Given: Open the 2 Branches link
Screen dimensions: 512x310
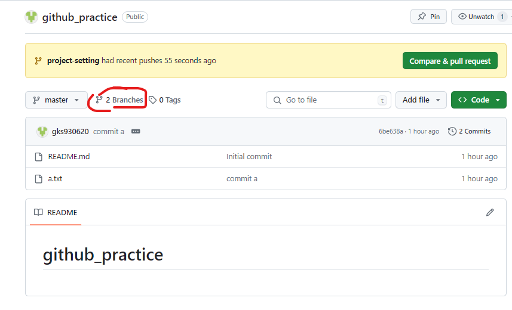Looking at the screenshot, I should point(119,100).
